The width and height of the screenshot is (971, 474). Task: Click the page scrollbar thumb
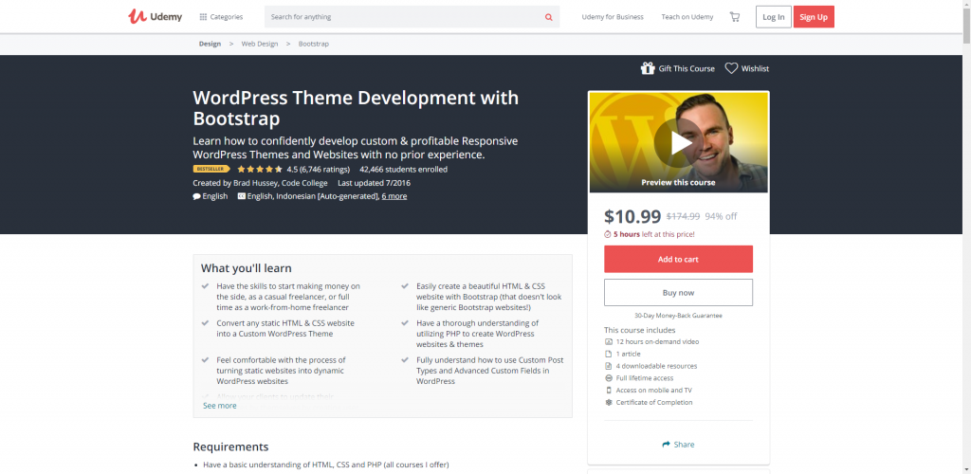(966, 26)
